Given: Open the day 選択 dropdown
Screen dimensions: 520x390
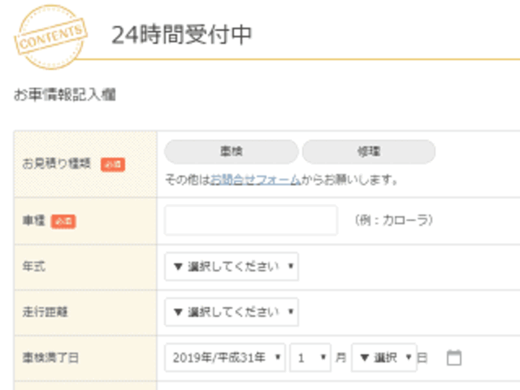Looking at the screenshot, I should tap(383, 357).
